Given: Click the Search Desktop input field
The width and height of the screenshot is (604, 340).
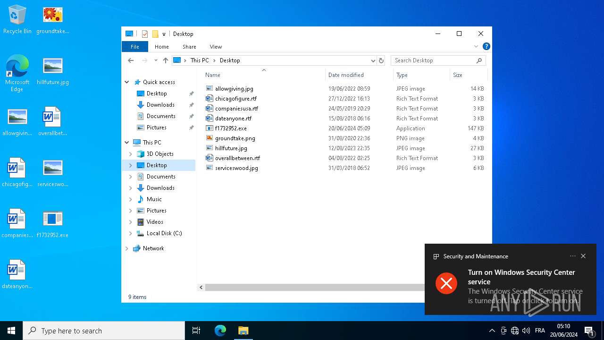Looking at the screenshot, I should tap(433, 60).
